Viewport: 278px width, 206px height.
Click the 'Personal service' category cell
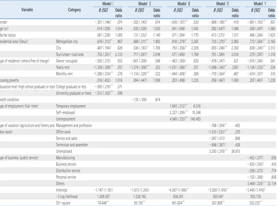point(66,177)
